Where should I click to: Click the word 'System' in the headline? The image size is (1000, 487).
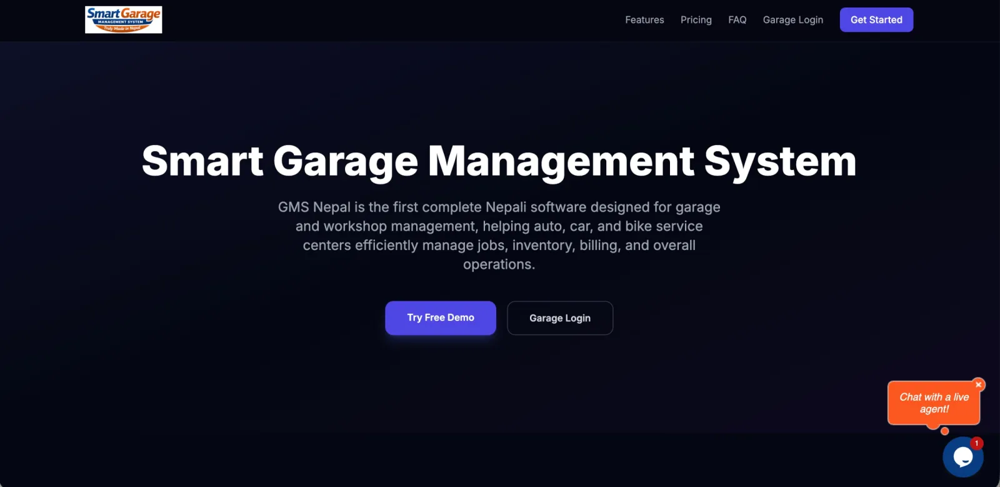[780, 163]
